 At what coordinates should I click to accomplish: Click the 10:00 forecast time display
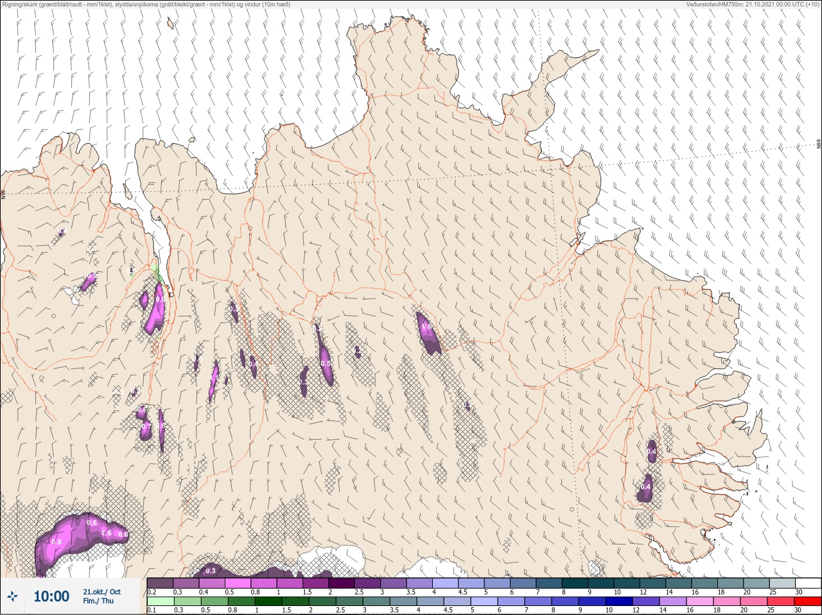click(x=51, y=596)
